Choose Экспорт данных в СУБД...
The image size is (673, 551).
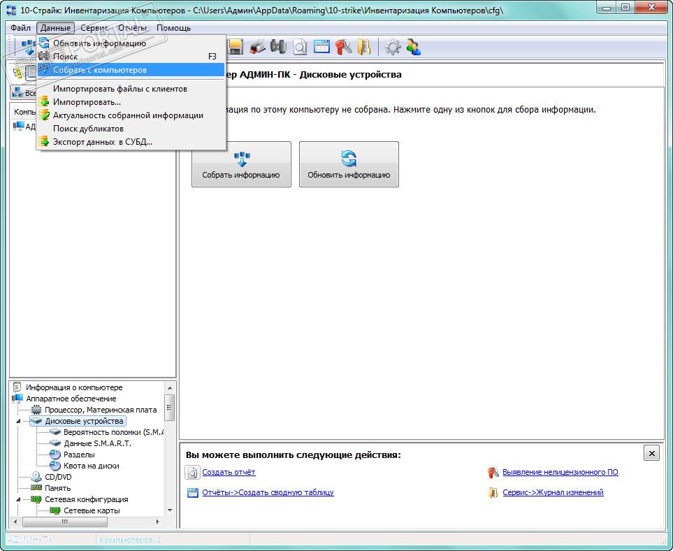tap(131, 142)
